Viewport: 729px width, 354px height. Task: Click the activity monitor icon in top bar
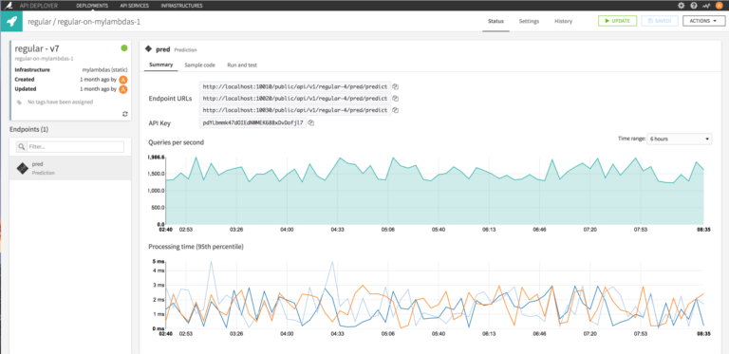pos(706,6)
